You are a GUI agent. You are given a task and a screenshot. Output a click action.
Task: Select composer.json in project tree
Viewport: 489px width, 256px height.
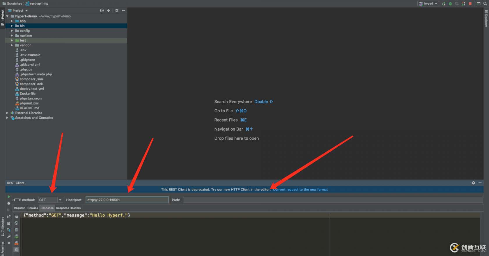point(31,79)
